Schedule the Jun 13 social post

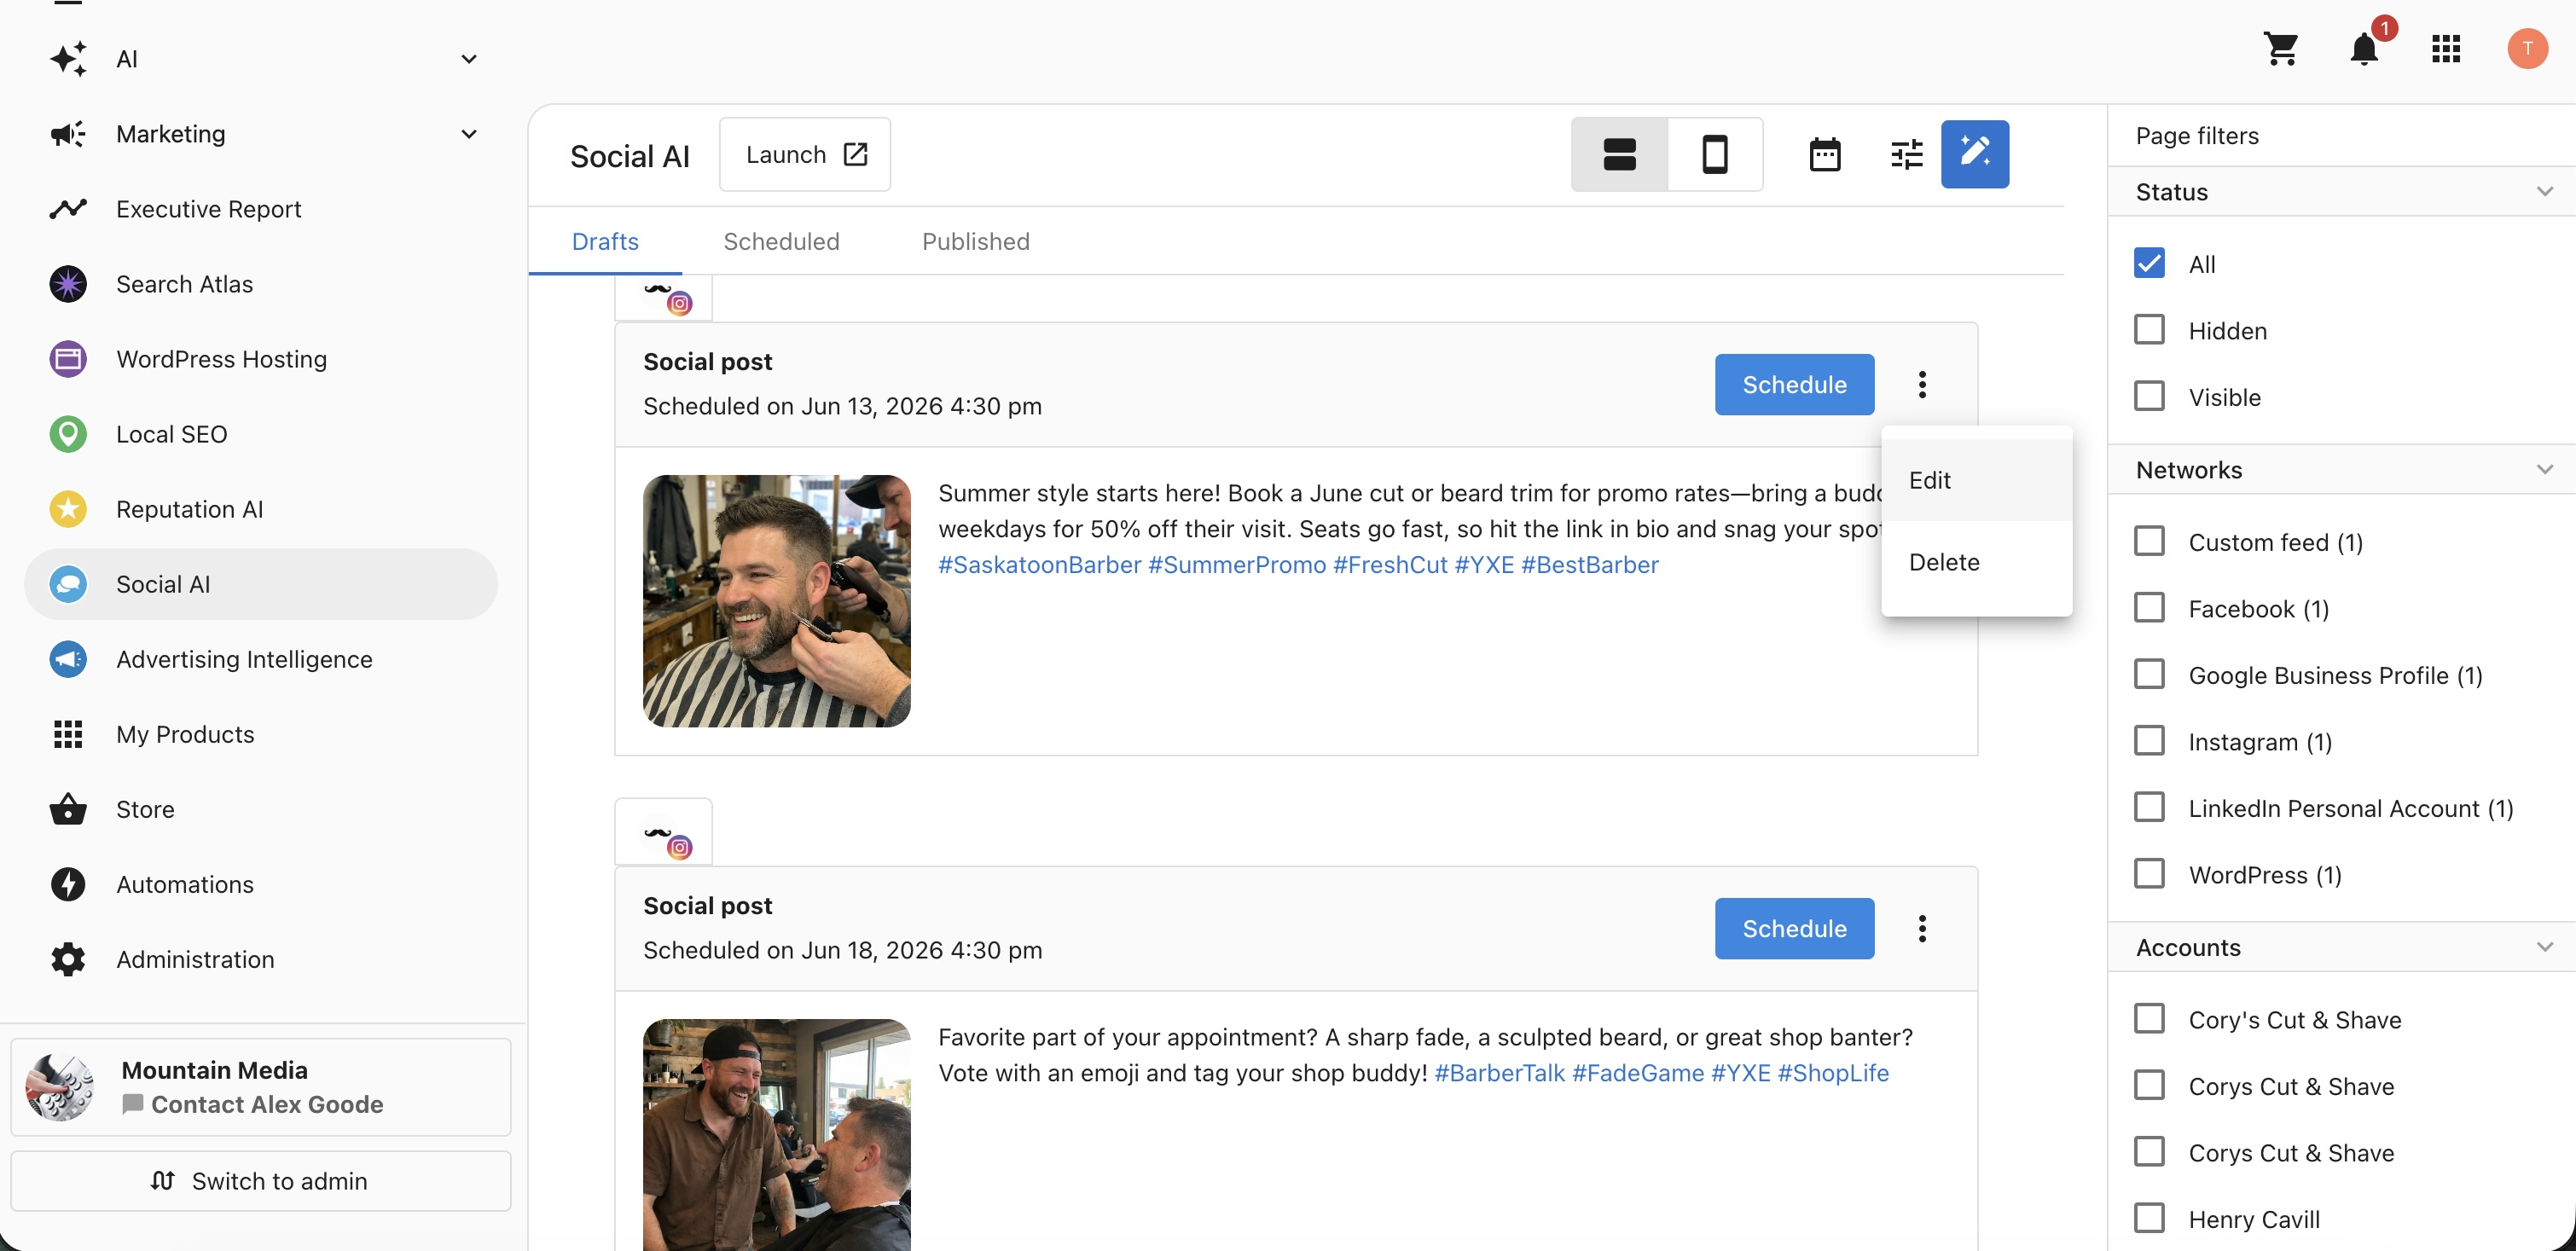[x=1794, y=384]
